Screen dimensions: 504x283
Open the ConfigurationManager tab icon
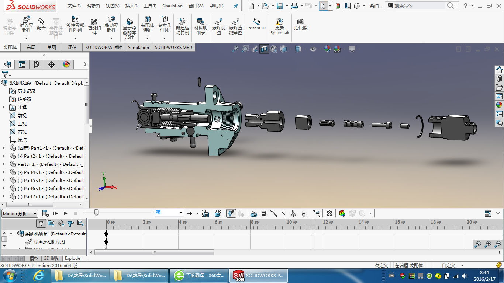tap(37, 64)
